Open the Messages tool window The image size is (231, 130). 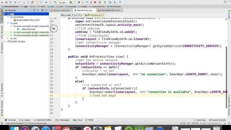(x=62, y=120)
